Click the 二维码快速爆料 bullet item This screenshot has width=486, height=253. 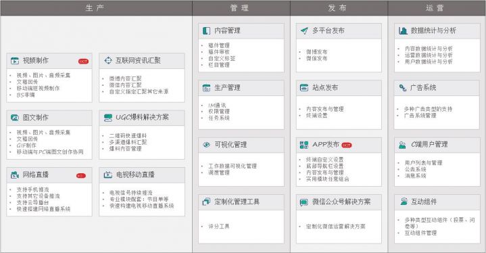click(x=128, y=136)
